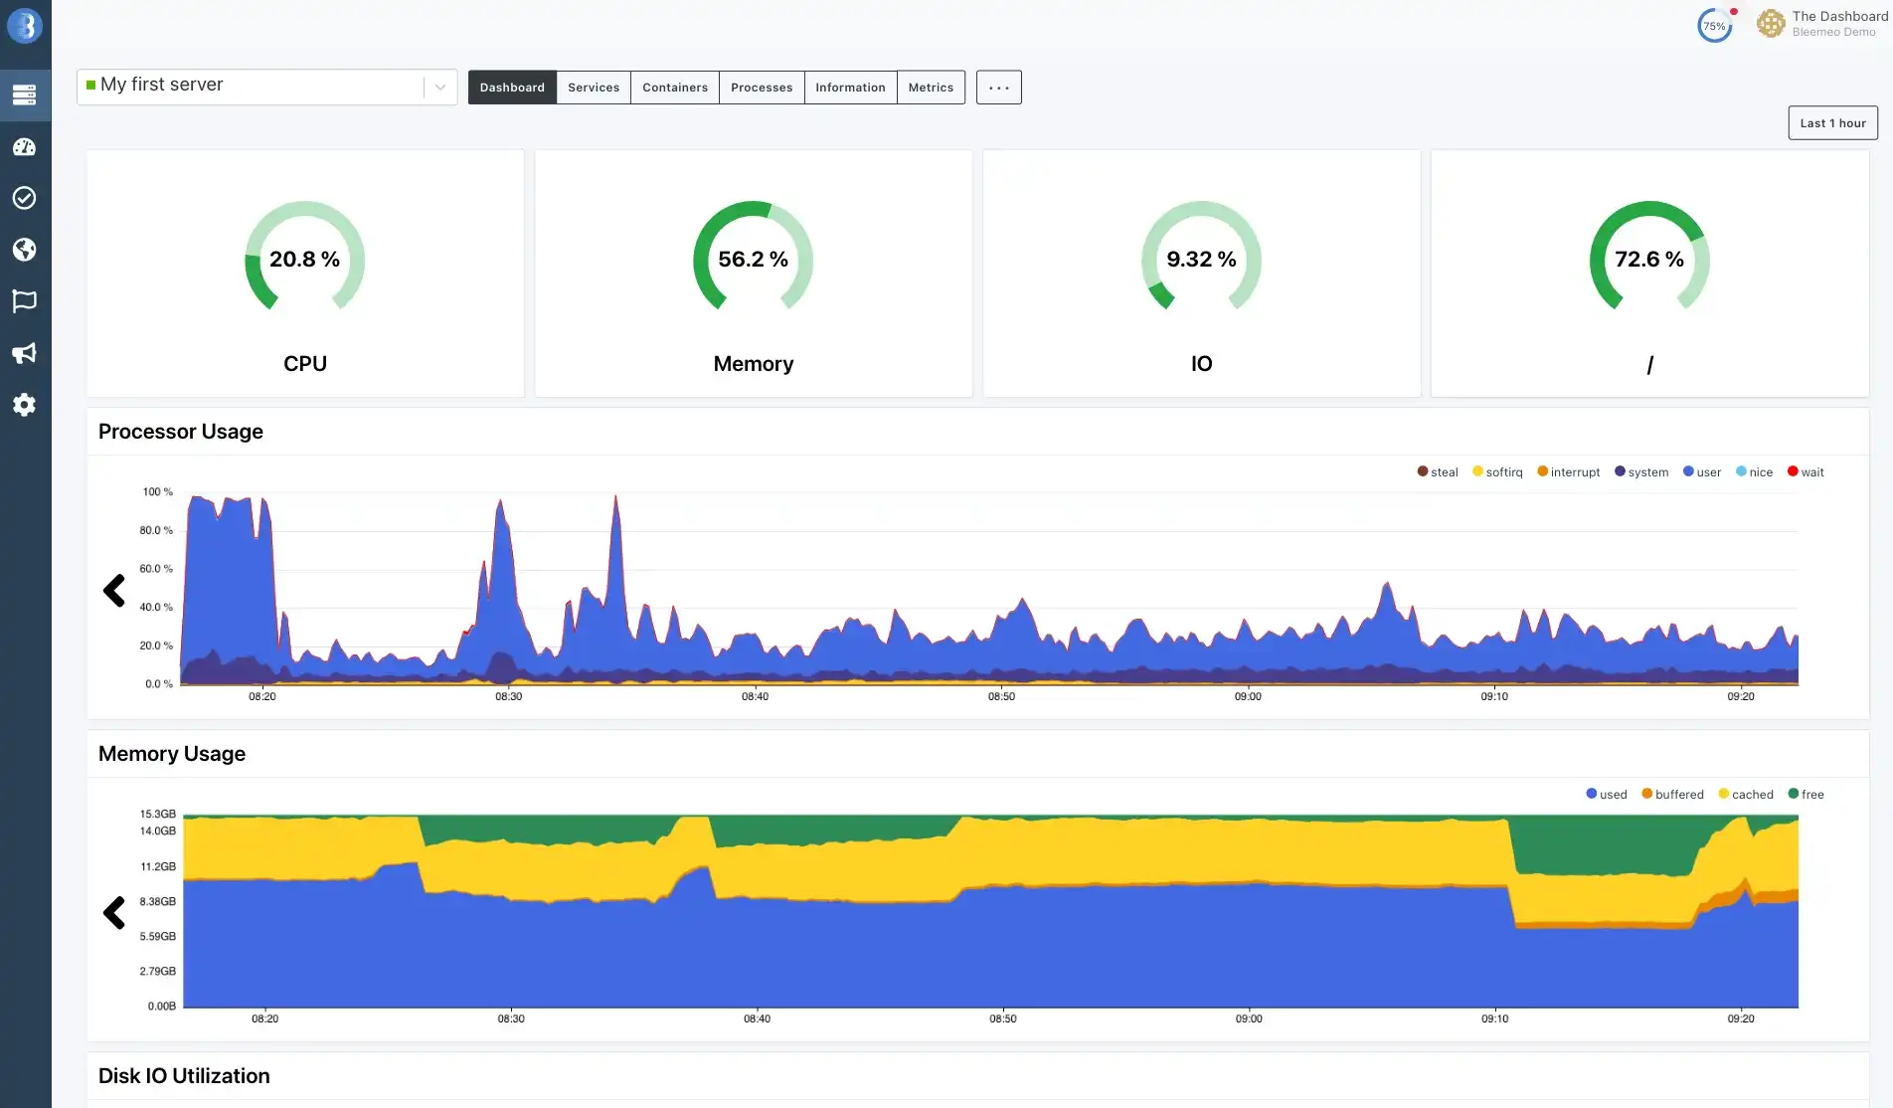
Task: Switch to the Containers tab
Action: [675, 88]
